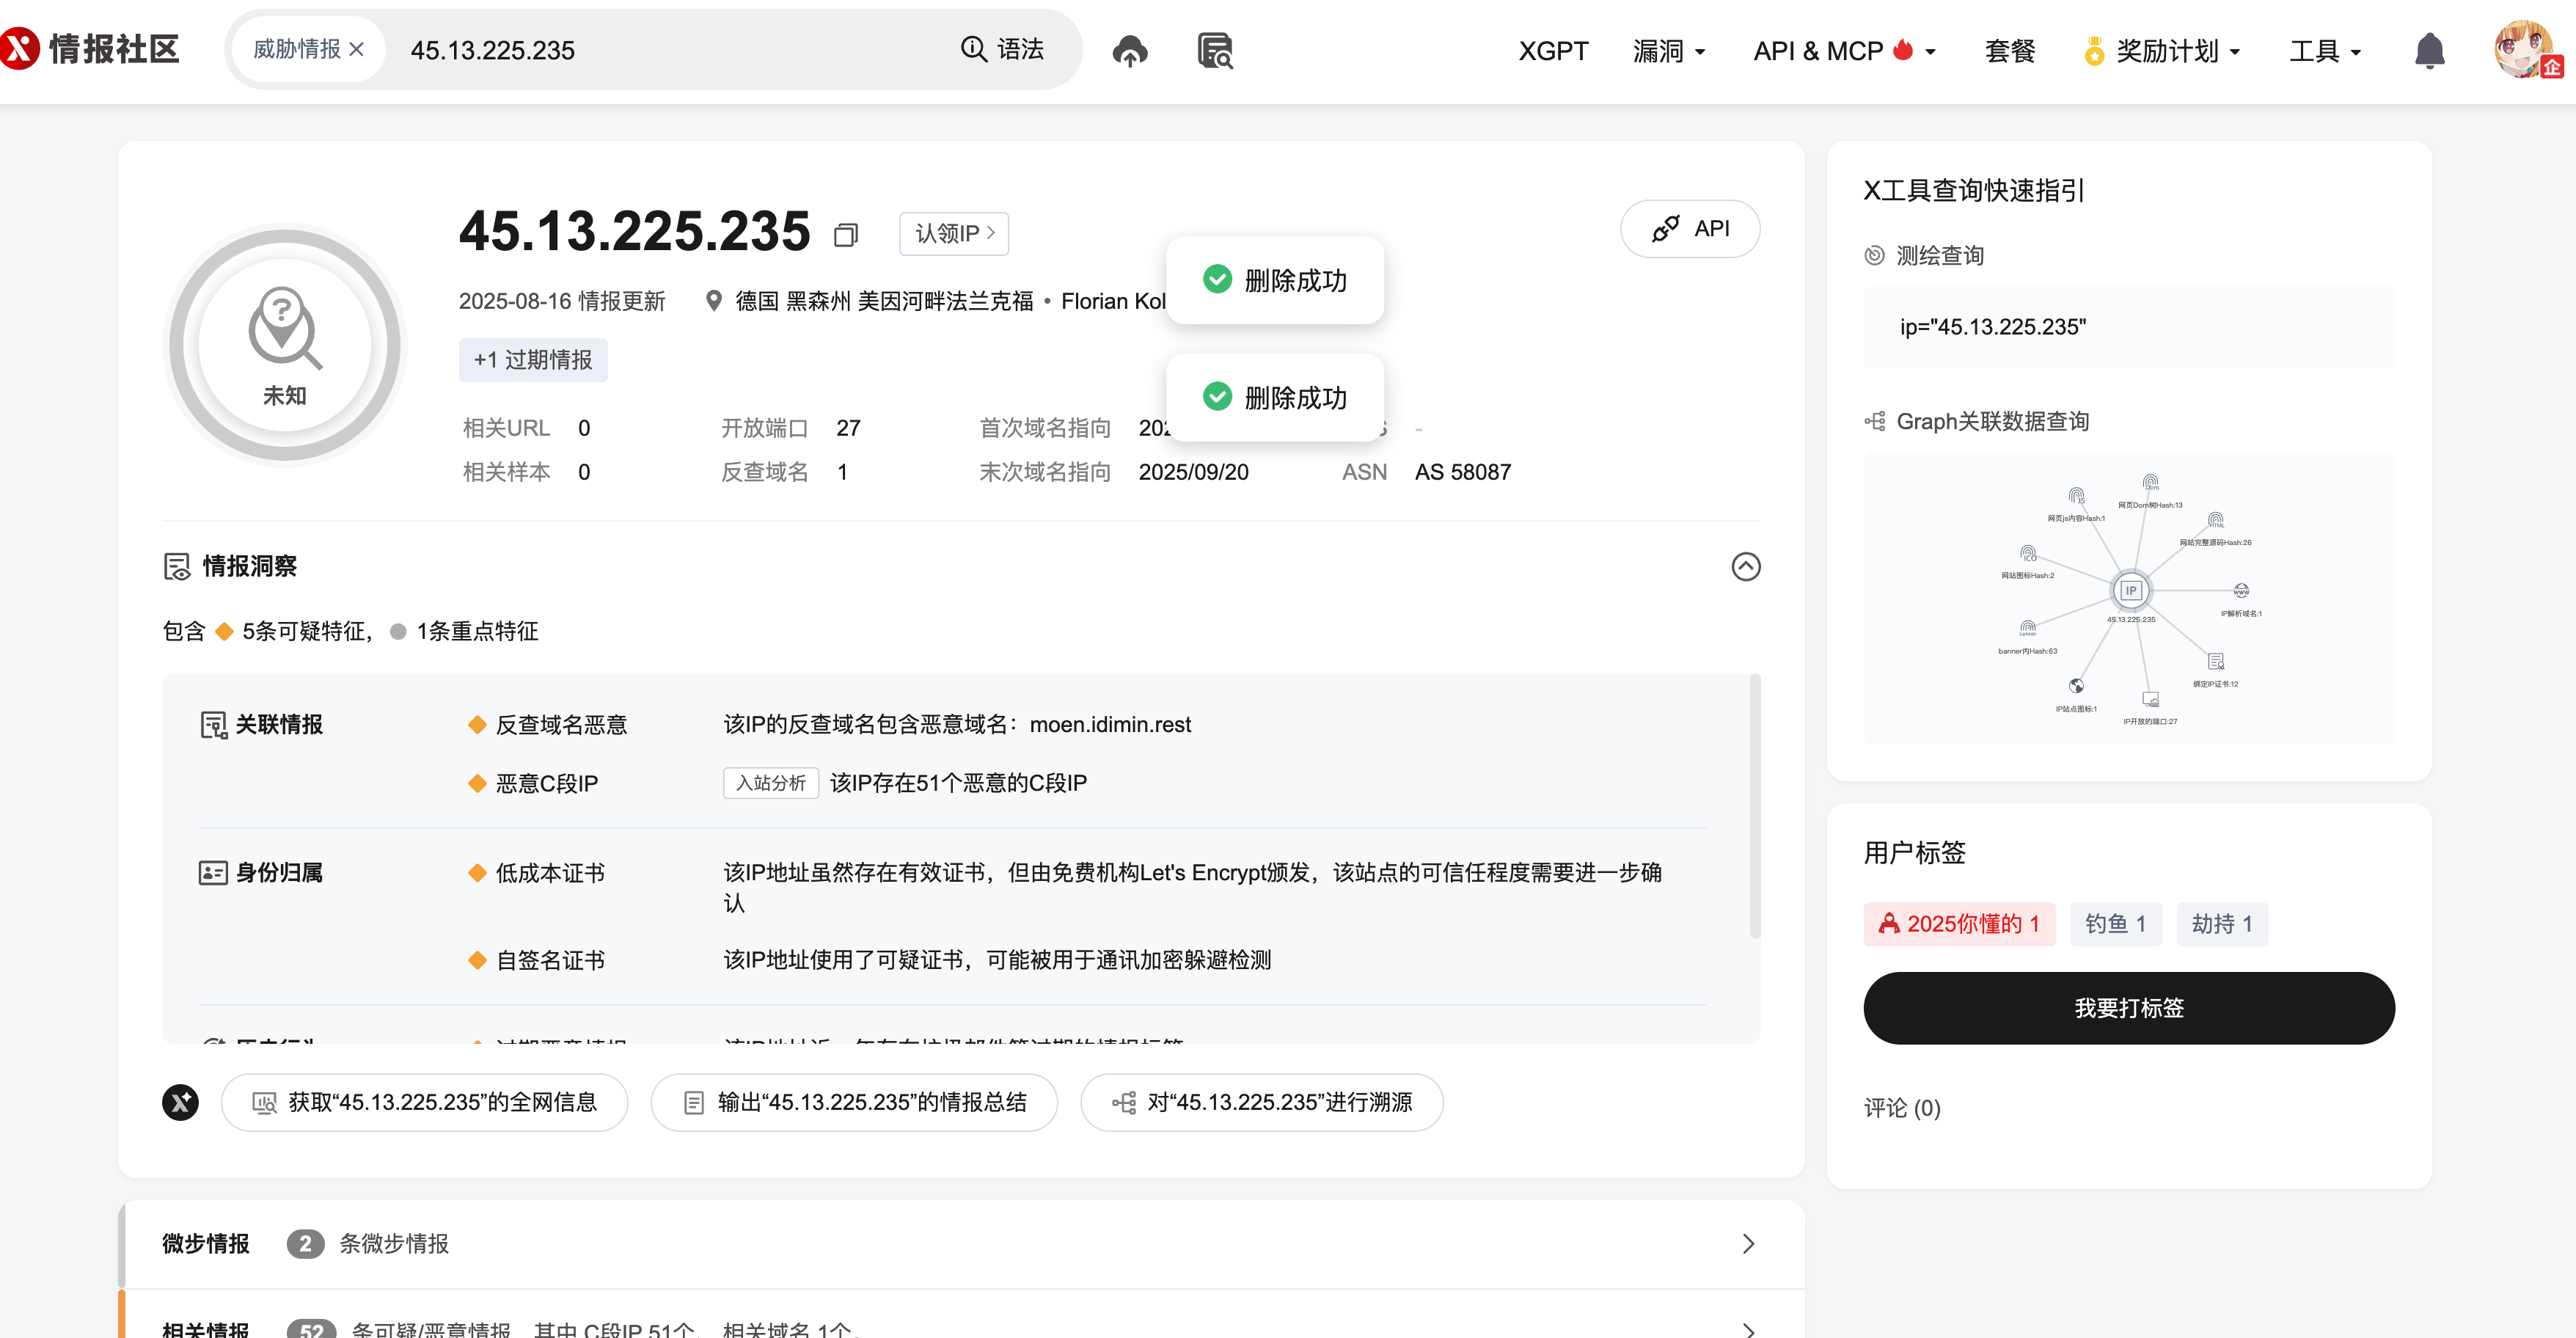2576x1338 pixels.
Task: Collapse the 情报洞察 section
Action: pyautogui.click(x=1745, y=567)
